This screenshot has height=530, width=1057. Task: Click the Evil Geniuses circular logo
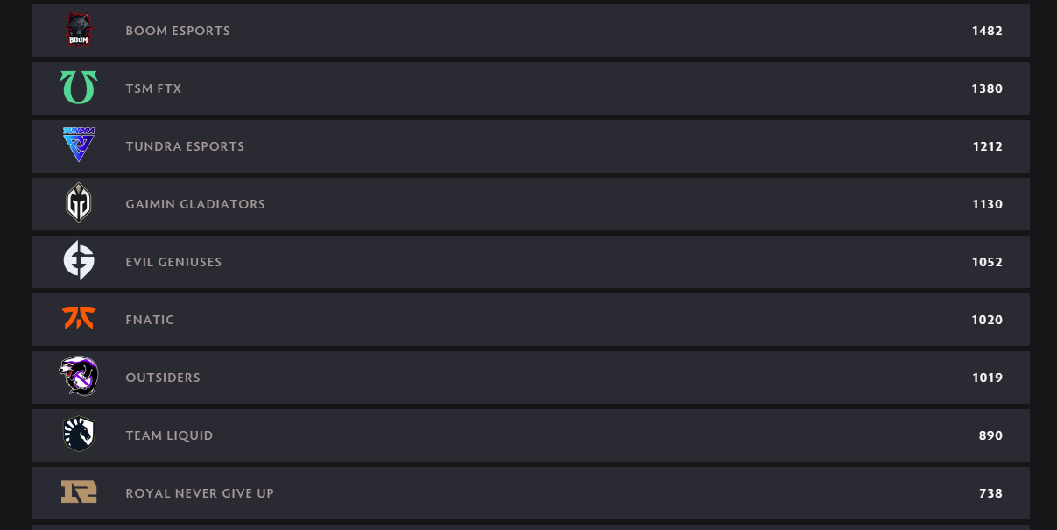pos(79,261)
